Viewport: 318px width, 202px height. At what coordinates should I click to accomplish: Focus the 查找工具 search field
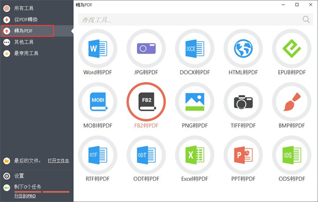click(196, 20)
